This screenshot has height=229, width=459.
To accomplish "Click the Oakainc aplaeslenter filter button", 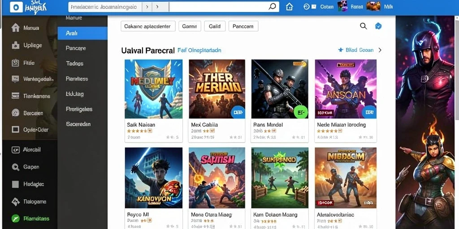I will (148, 26).
